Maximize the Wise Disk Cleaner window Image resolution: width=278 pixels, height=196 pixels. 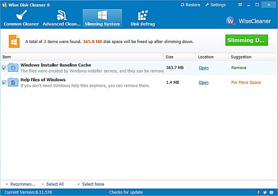click(x=257, y=5)
